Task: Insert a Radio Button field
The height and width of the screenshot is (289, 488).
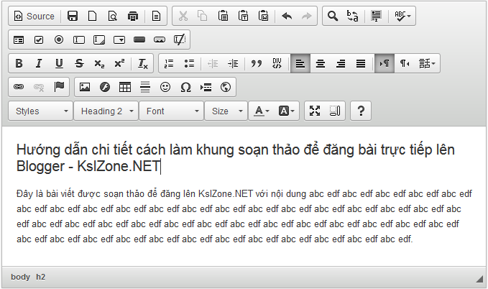Action: coord(59,40)
